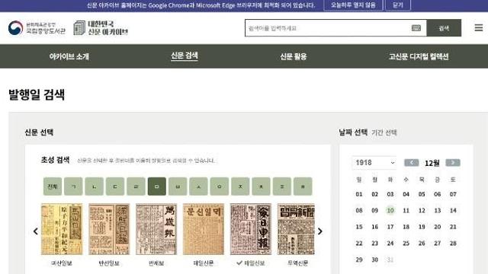This screenshot has width=488, height=274.
Task: Pick highlighted date 10 in calendar
Action: [x=390, y=210]
